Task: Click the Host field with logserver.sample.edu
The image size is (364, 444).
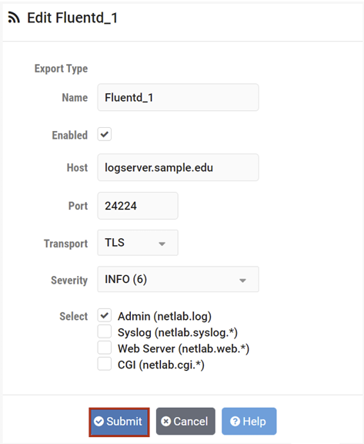Action: 178,167
